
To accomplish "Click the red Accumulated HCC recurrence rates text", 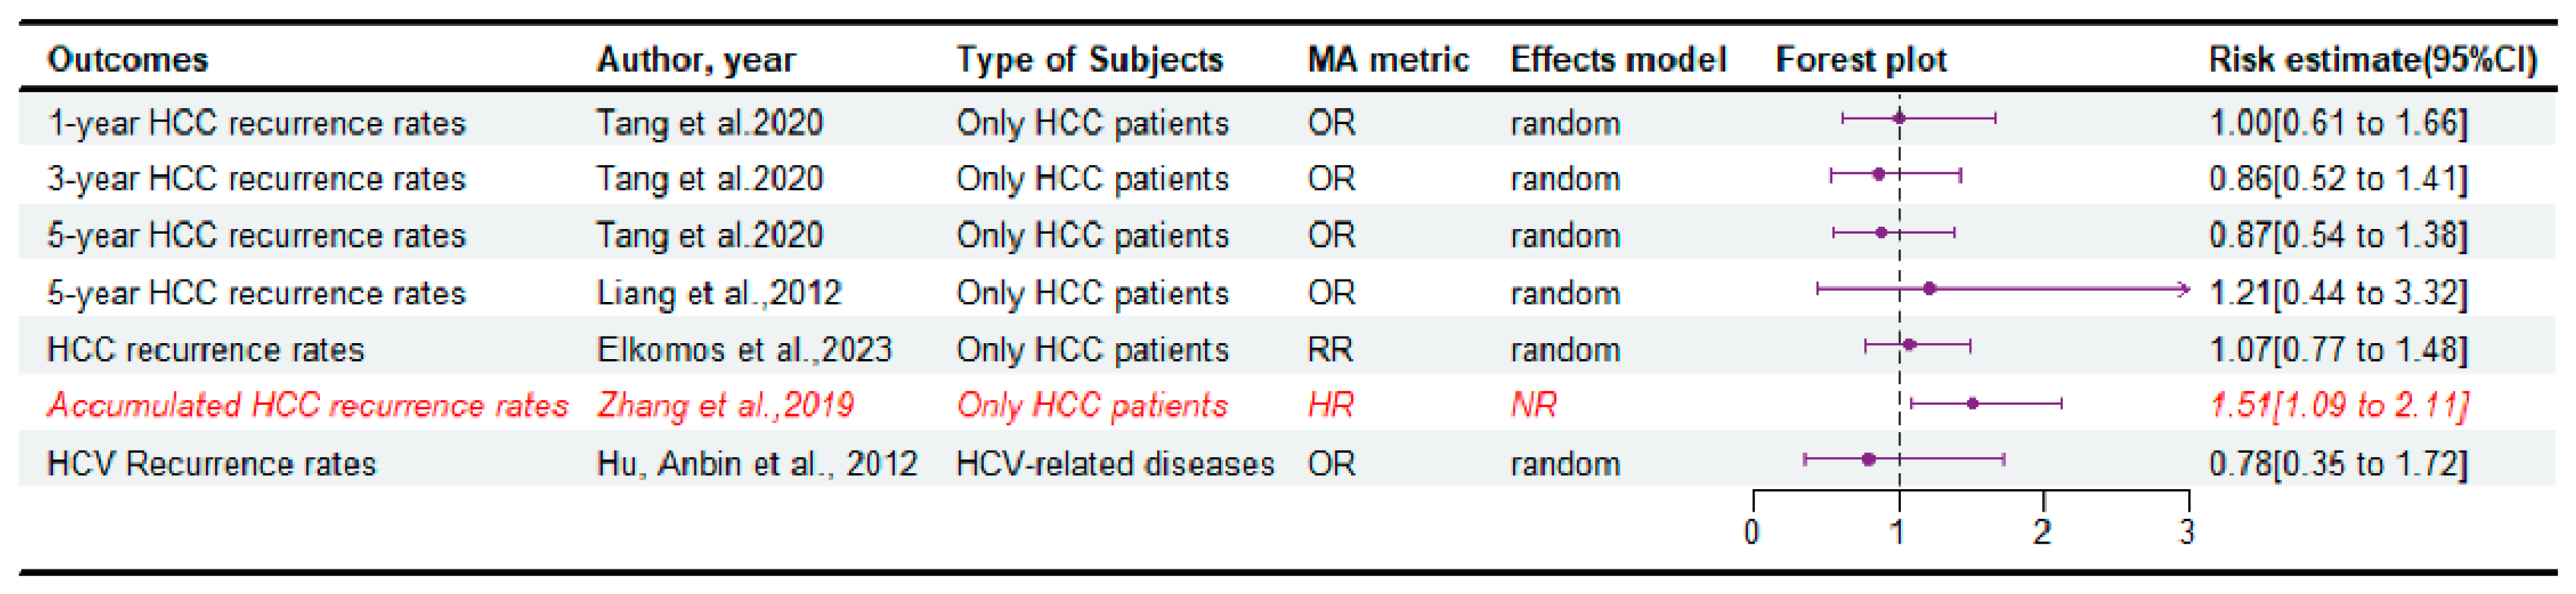I will coord(307,405).
